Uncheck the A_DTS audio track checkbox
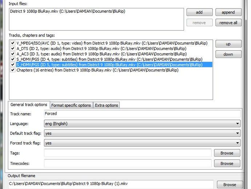 coord(13,48)
